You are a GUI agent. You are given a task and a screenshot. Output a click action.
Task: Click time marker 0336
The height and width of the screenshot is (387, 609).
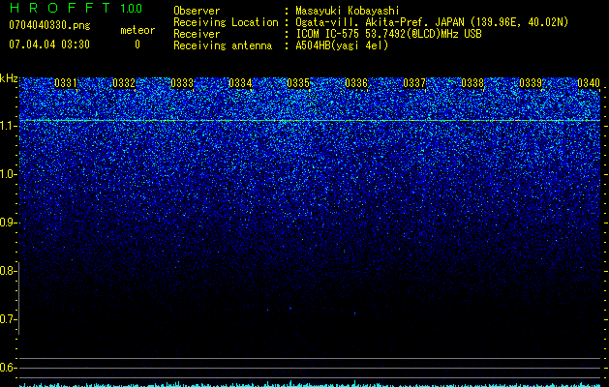pos(356,83)
